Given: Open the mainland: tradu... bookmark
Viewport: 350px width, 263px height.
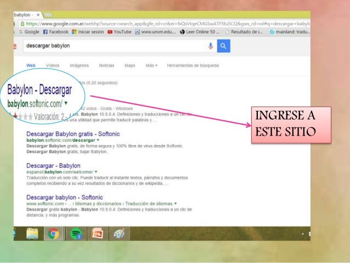Looking at the screenshot, I should (x=290, y=32).
